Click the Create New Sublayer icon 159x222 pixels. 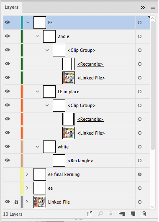coord(122,214)
